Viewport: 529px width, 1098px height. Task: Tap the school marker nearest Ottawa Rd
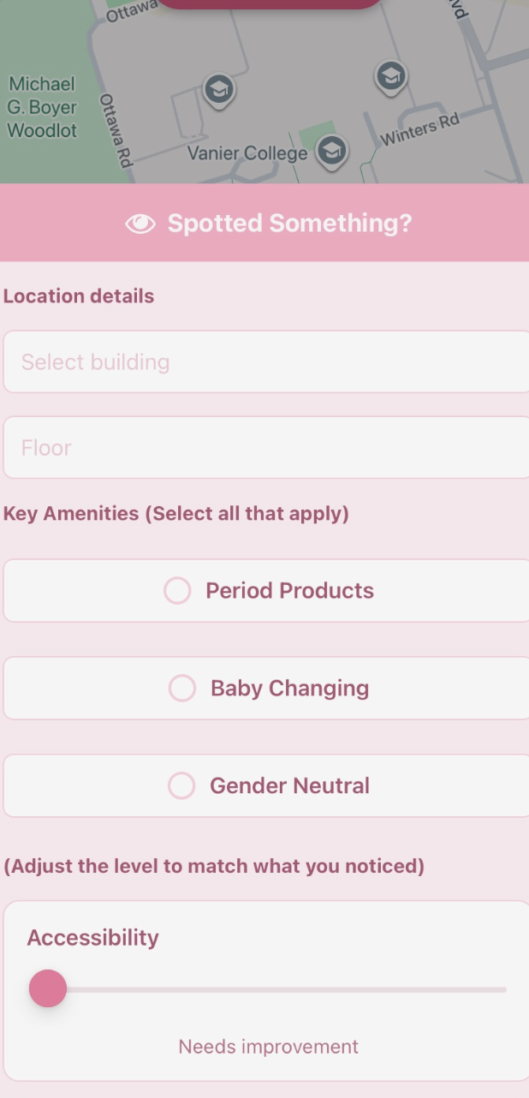point(218,89)
